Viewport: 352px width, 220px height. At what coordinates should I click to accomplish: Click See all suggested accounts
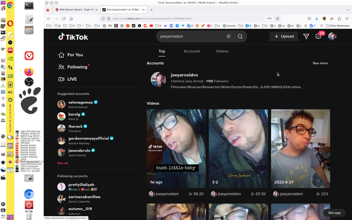pos(62,163)
